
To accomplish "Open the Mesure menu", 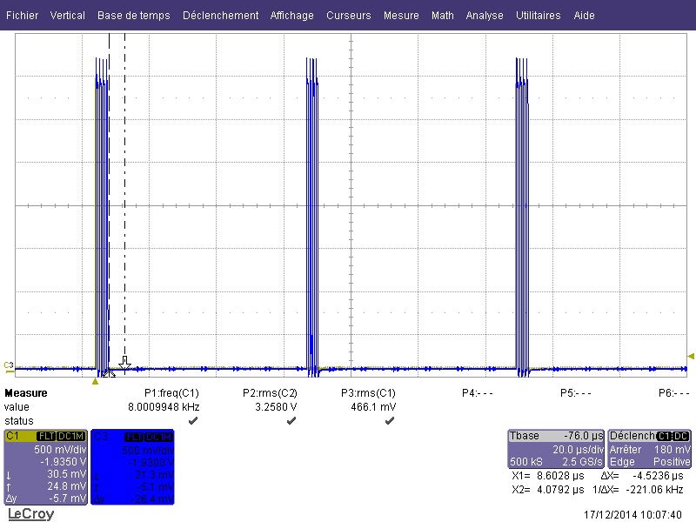I will coord(401,16).
